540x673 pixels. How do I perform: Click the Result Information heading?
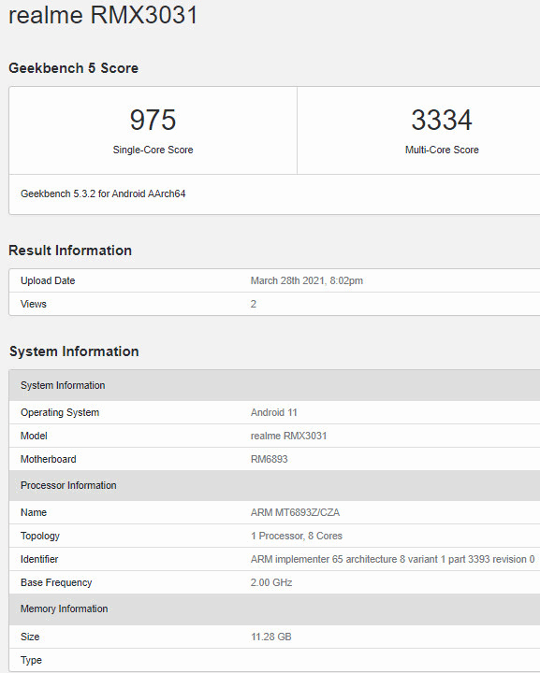pos(70,251)
